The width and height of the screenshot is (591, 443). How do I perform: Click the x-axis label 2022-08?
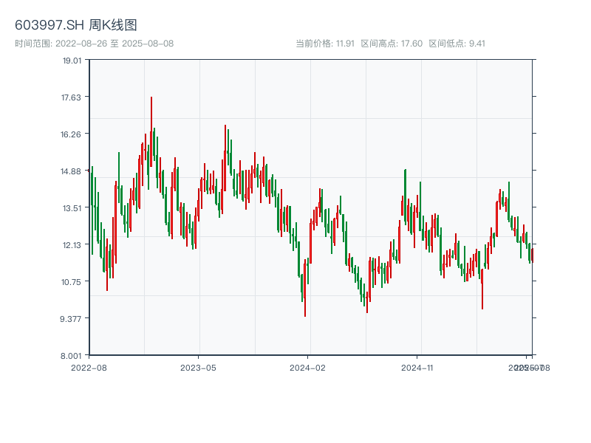click(x=89, y=368)
